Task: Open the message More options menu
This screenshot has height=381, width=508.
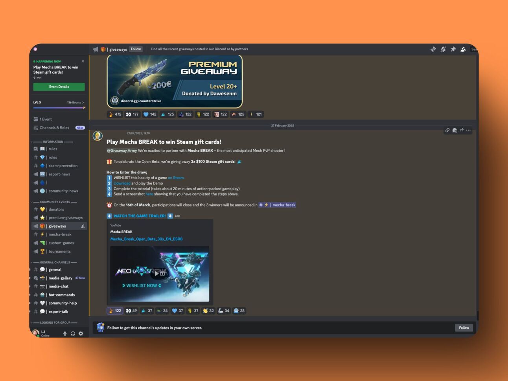Action: pos(468,130)
